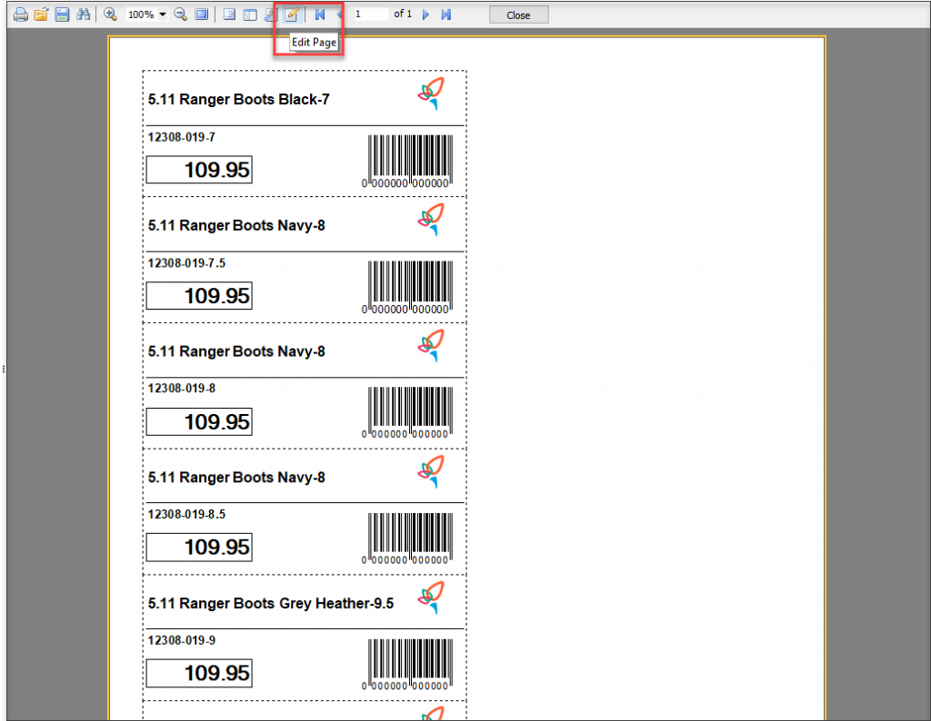Image resolution: width=931 pixels, height=721 pixels.
Task: Click the logo on Grey Heather-9.5 label
Action: point(431,598)
